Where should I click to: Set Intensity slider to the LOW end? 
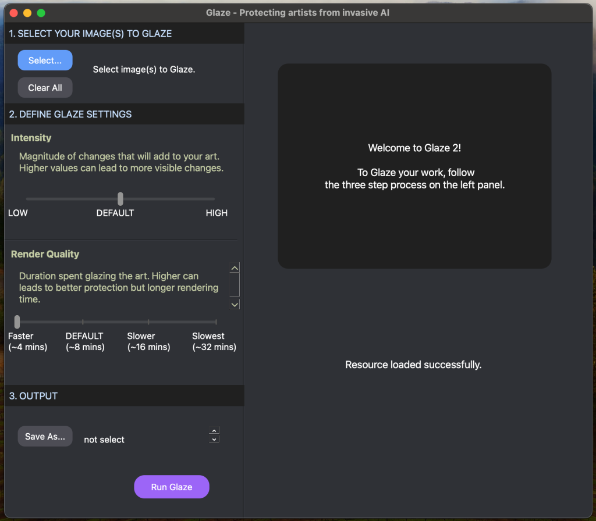(x=27, y=199)
